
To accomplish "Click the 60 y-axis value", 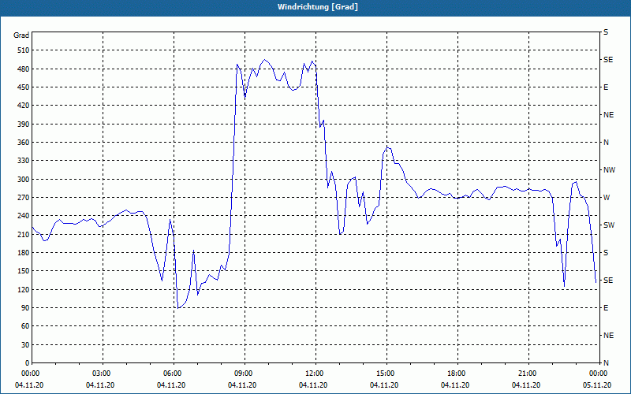I will click(25, 326).
